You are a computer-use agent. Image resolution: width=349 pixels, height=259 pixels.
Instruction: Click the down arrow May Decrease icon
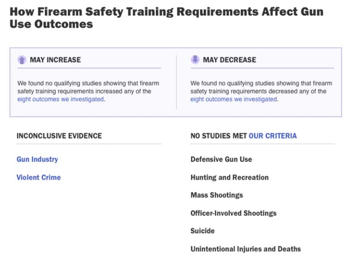pyautogui.click(x=195, y=59)
